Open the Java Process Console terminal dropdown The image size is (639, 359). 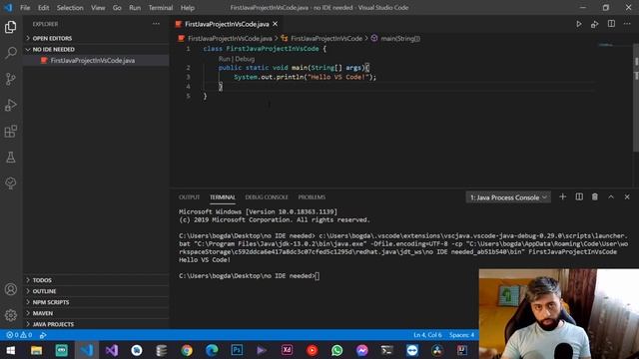(508, 197)
